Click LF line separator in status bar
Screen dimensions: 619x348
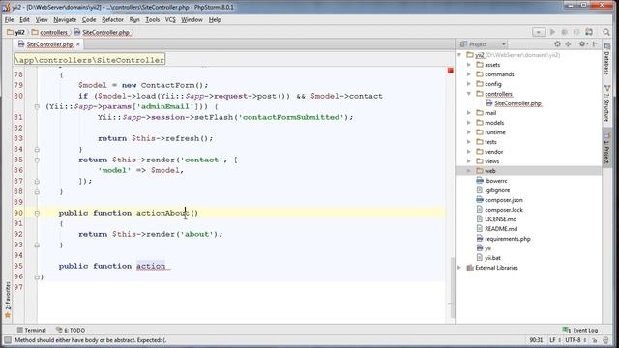pos(554,340)
